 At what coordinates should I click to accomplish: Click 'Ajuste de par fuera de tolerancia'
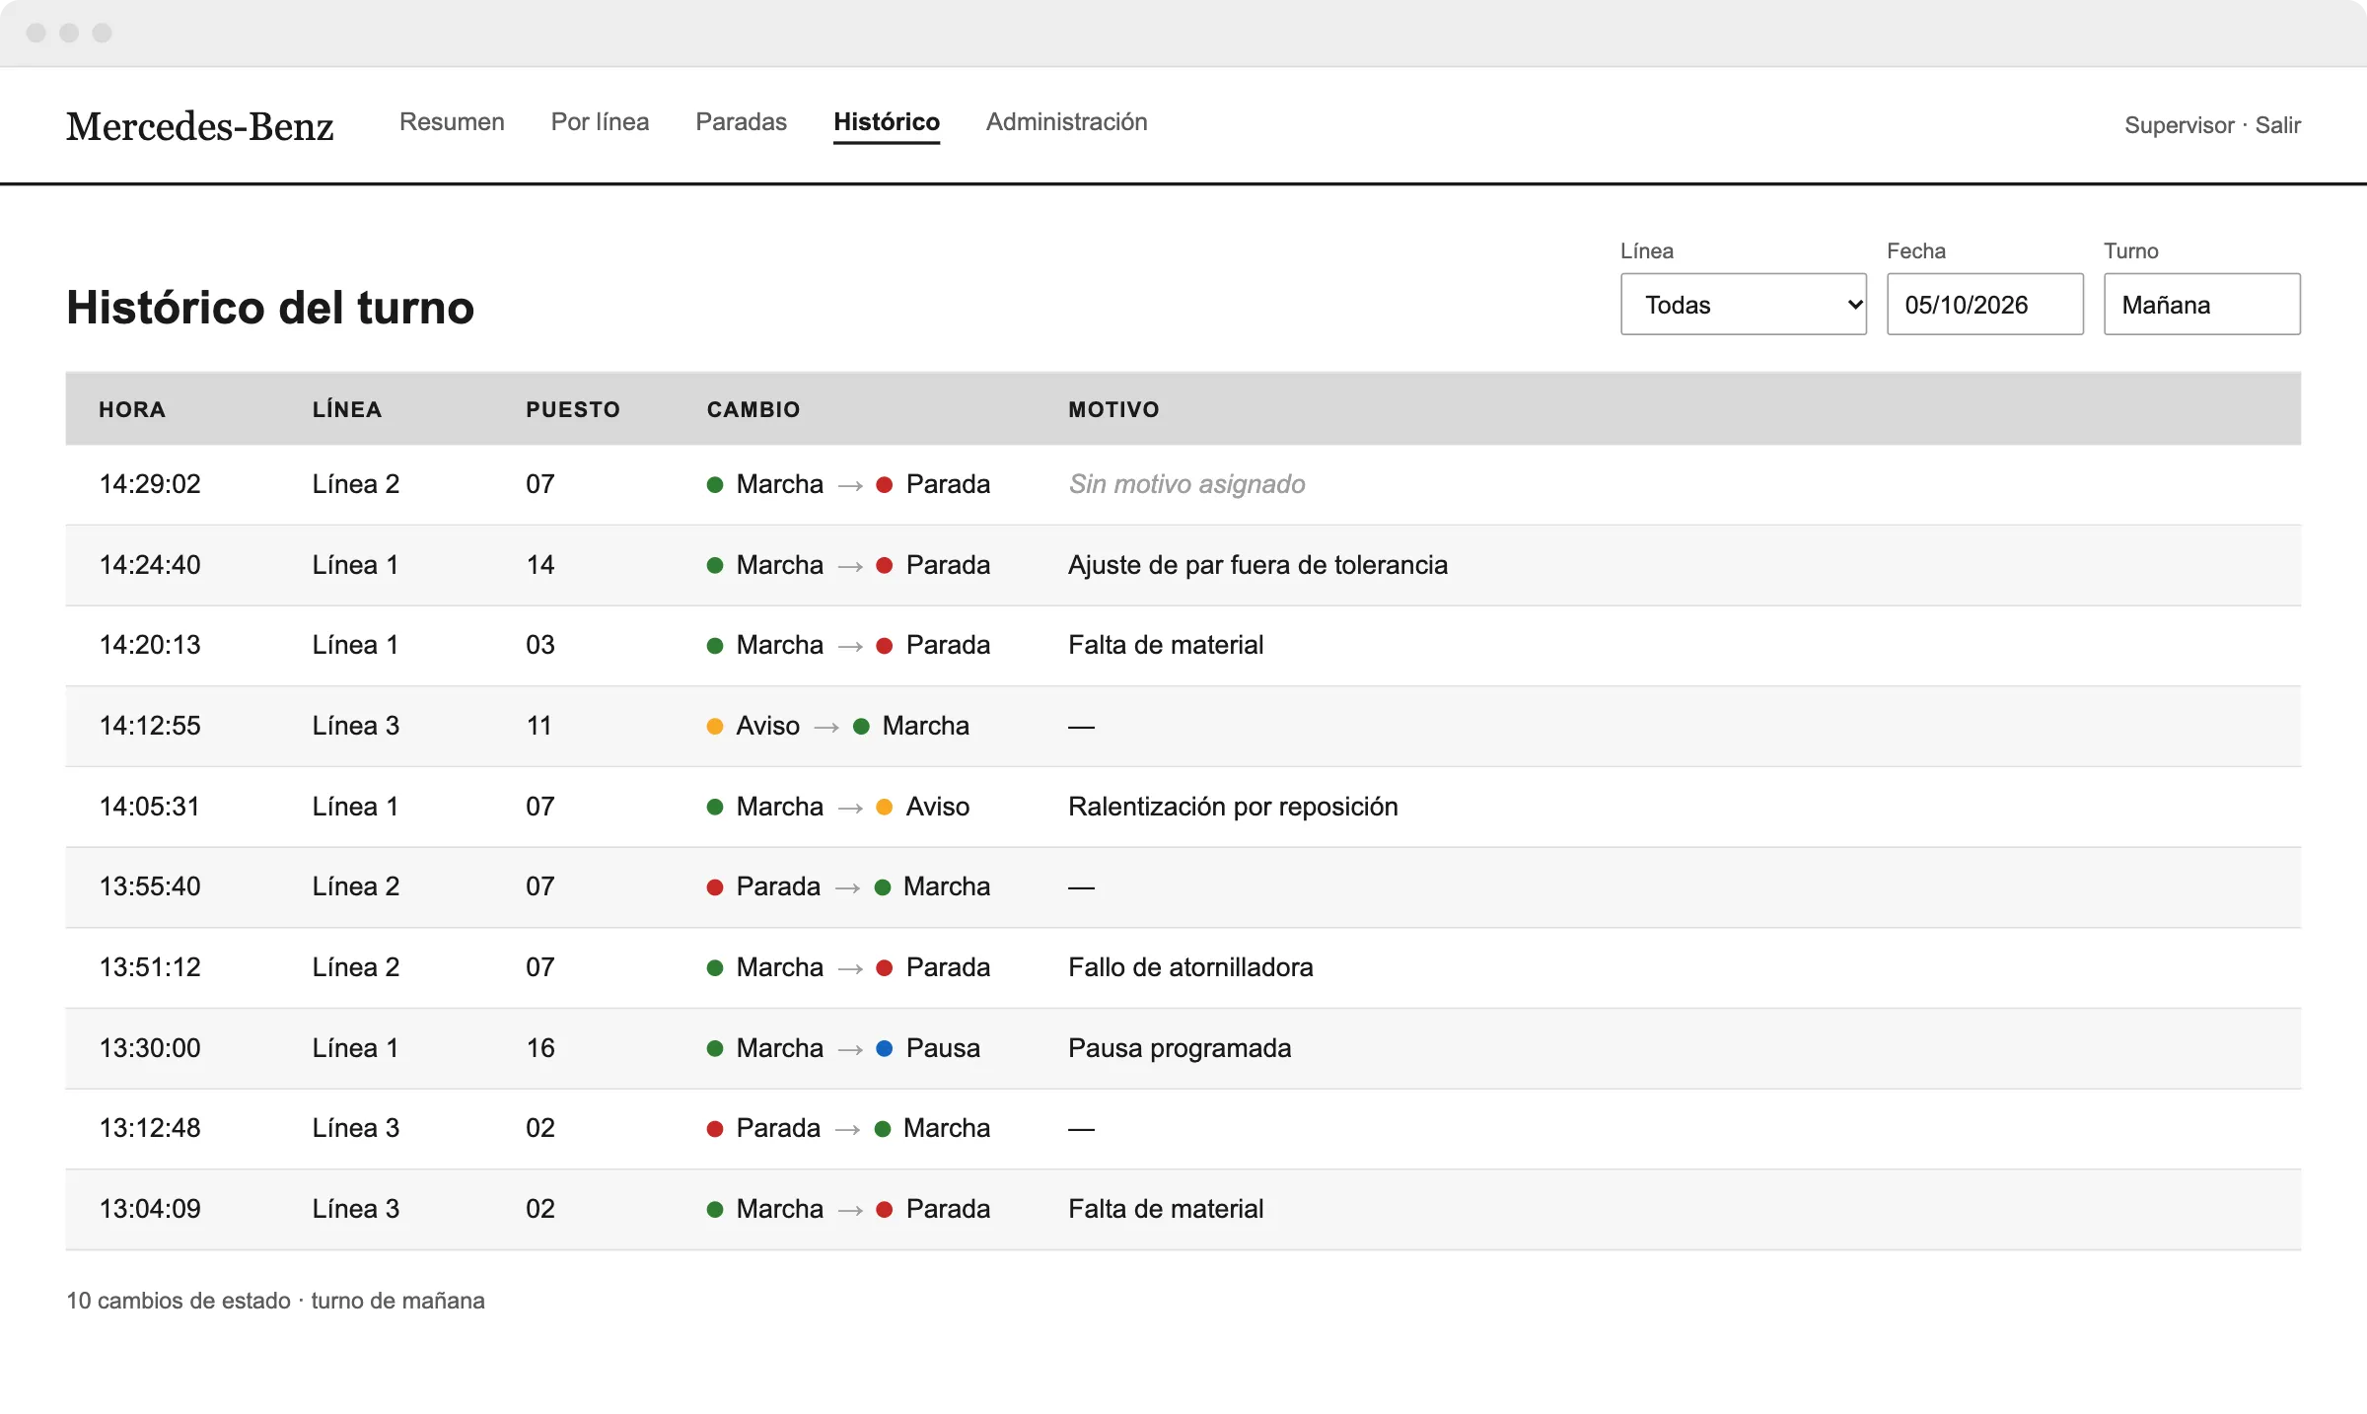[1257, 565]
